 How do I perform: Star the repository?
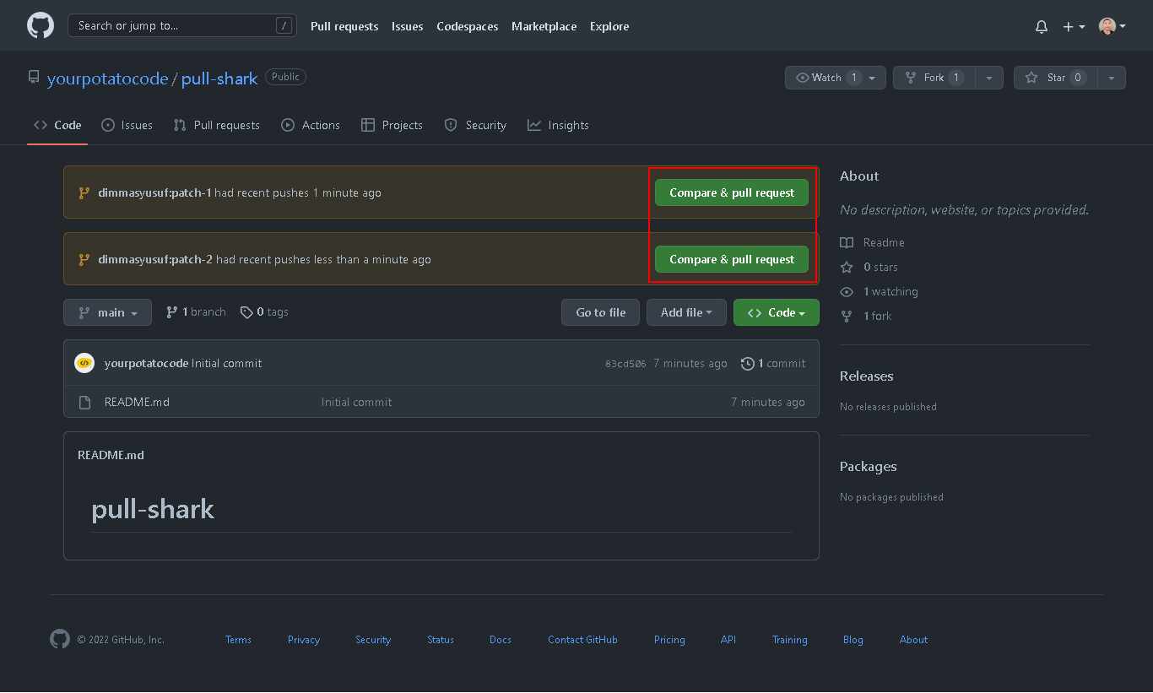coord(1055,78)
